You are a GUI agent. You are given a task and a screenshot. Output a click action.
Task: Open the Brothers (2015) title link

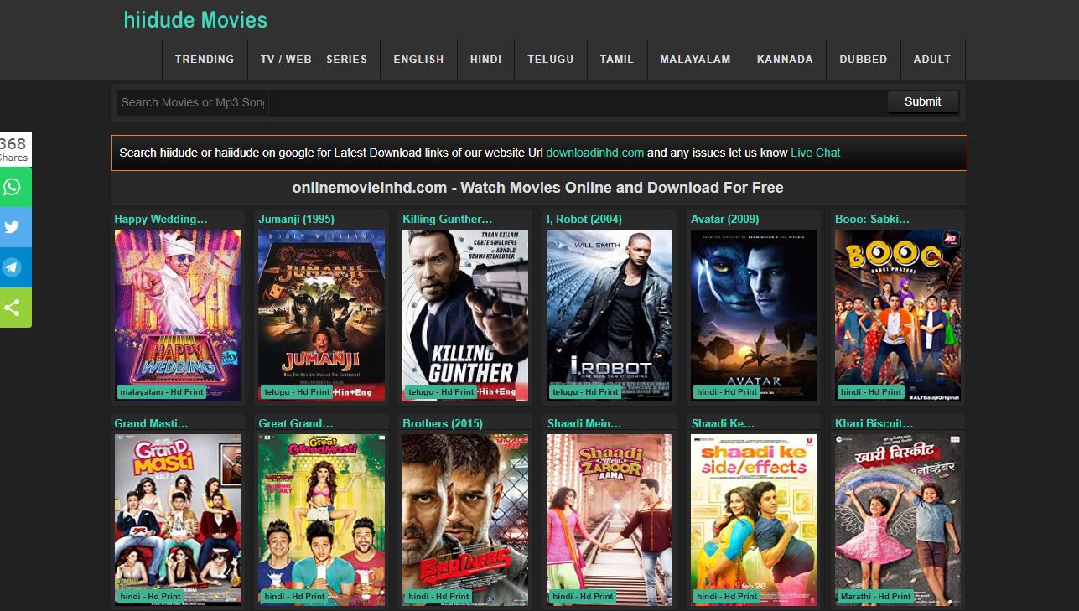[x=443, y=423]
